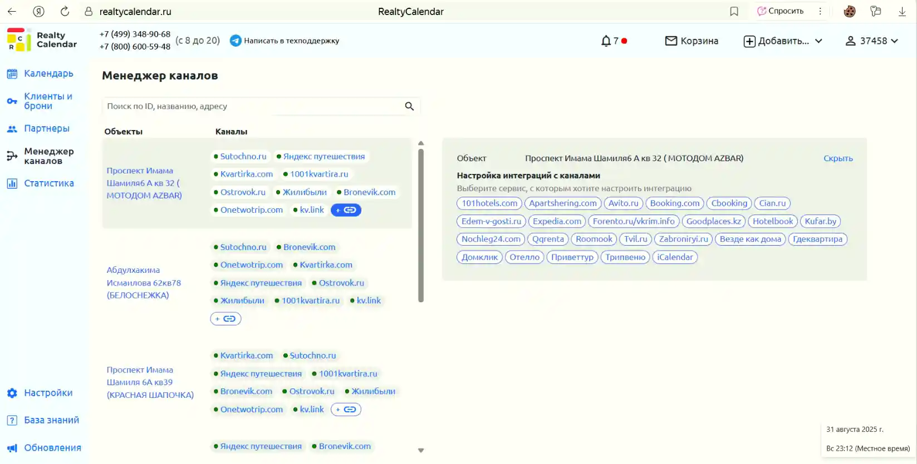Click Спросить button in address bar
917x464 pixels.
tap(780, 11)
